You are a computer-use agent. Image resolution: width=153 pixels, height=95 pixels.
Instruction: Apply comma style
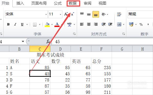(148, 24)
